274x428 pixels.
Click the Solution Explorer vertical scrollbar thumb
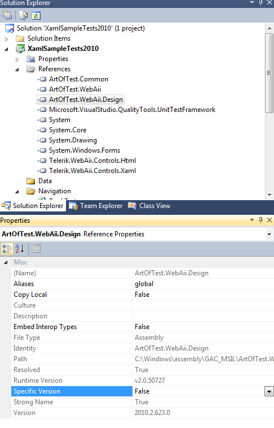pos(269,73)
